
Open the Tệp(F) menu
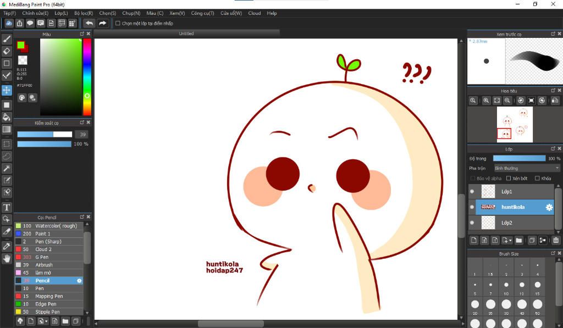10,13
